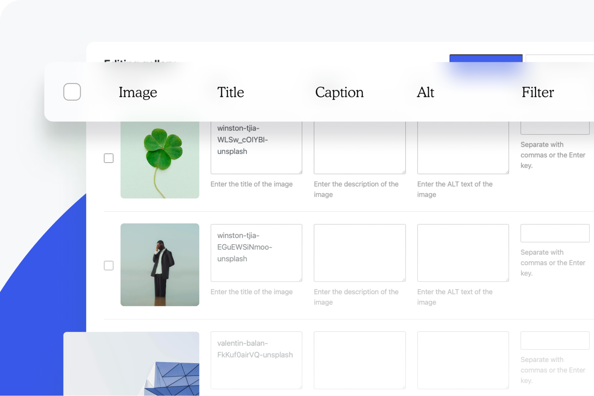Check the select-all checkbox in table header
Image resolution: width=594 pixels, height=396 pixels.
click(x=72, y=92)
